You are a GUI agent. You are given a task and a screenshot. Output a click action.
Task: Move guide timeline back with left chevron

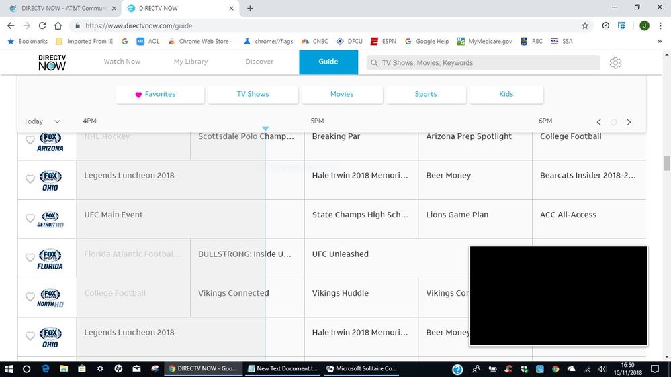pyautogui.click(x=598, y=122)
